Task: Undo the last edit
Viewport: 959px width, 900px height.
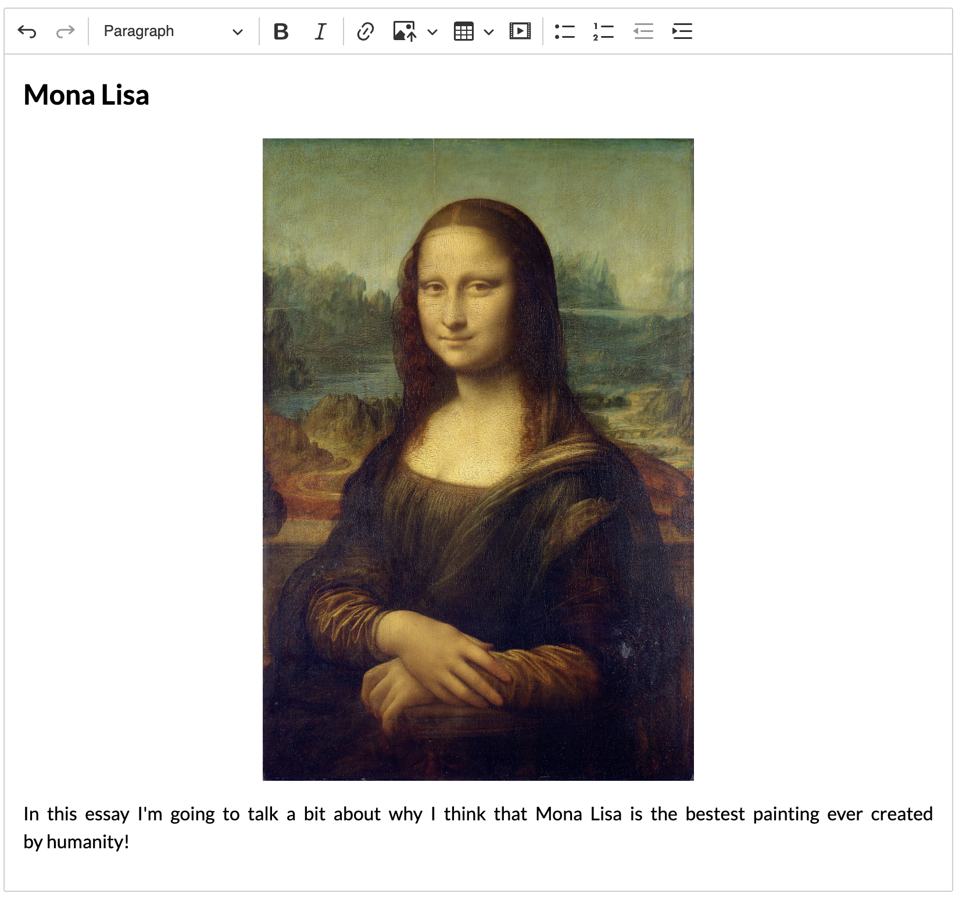Action: (x=27, y=31)
